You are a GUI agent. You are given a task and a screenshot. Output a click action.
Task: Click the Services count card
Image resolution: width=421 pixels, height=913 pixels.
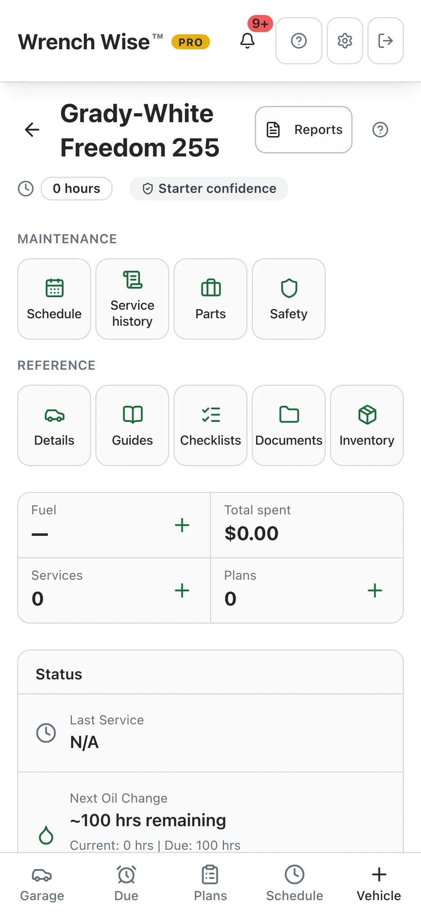coord(114,590)
